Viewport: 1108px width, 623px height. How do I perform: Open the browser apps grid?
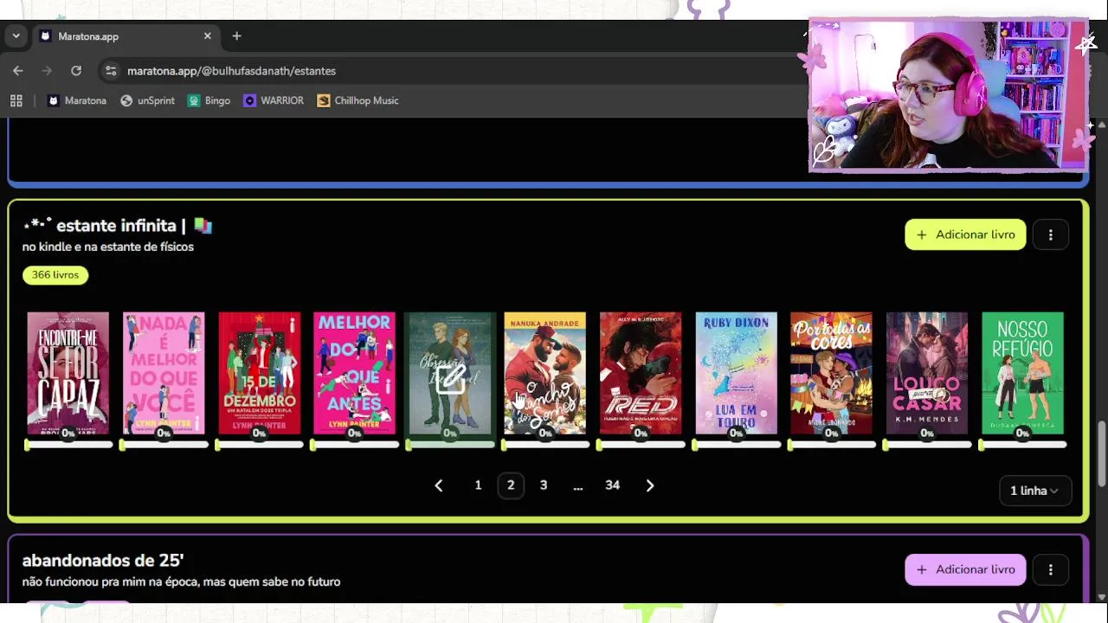[x=16, y=100]
